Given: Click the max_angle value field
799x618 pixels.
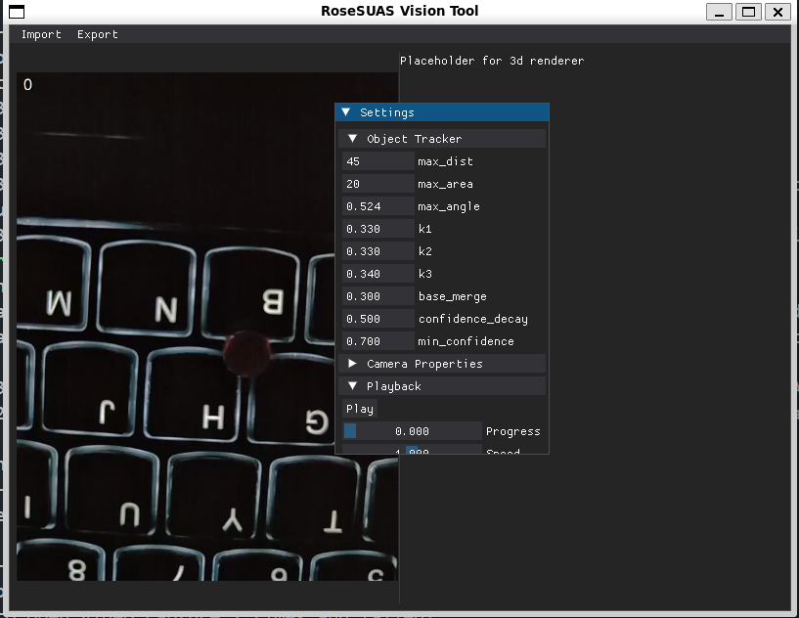Looking at the screenshot, I should tap(378, 206).
